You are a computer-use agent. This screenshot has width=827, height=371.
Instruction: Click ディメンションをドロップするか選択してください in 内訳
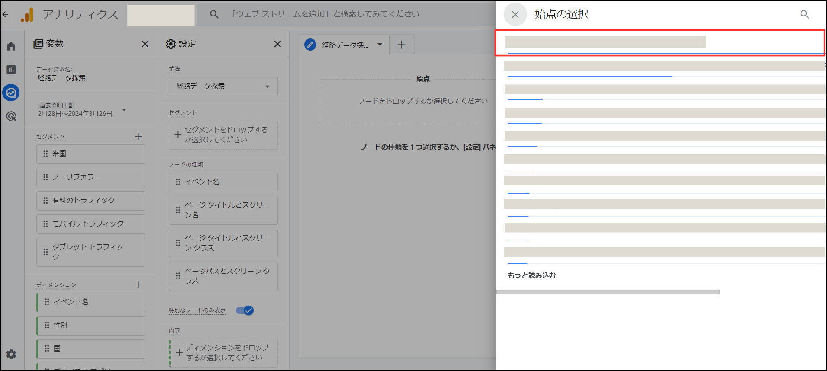click(223, 353)
